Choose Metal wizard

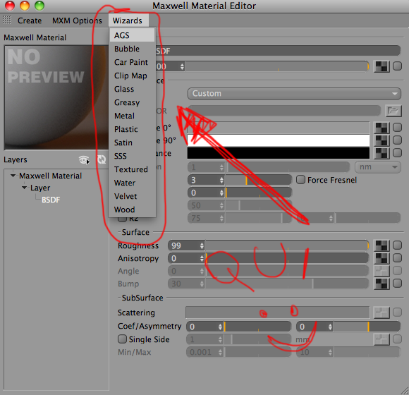pos(133,116)
